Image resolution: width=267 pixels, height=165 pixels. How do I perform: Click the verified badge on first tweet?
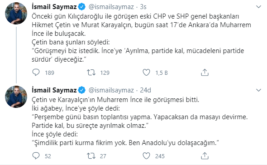point(82,7)
